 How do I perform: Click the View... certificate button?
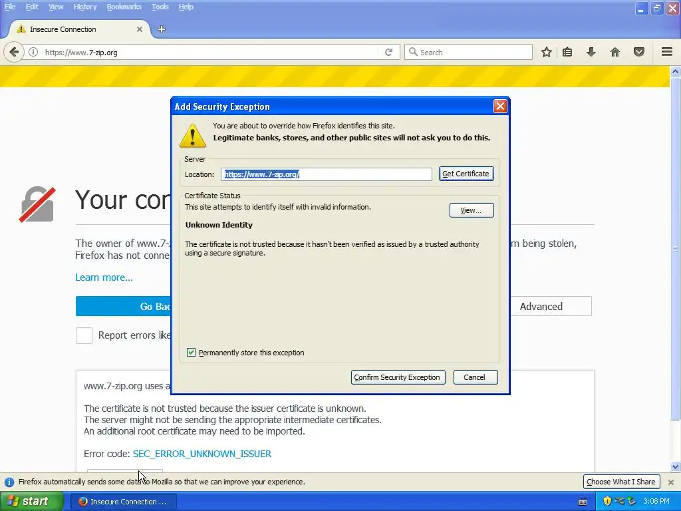tap(472, 210)
